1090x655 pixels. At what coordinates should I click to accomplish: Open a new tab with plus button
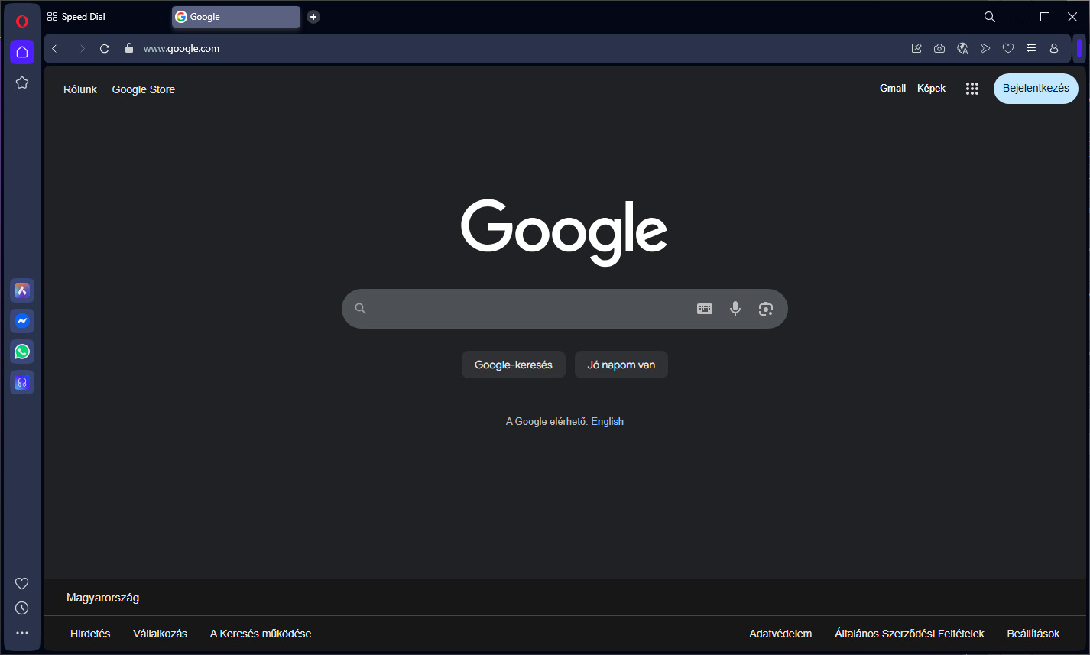coord(313,17)
